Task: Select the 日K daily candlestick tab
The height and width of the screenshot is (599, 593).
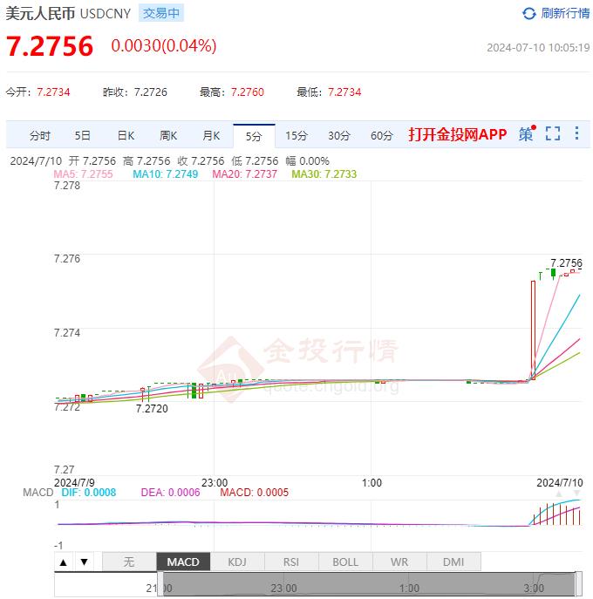Action: pos(126,135)
